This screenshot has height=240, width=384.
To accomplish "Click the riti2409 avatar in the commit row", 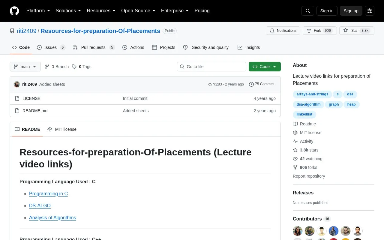I will [17, 84].
